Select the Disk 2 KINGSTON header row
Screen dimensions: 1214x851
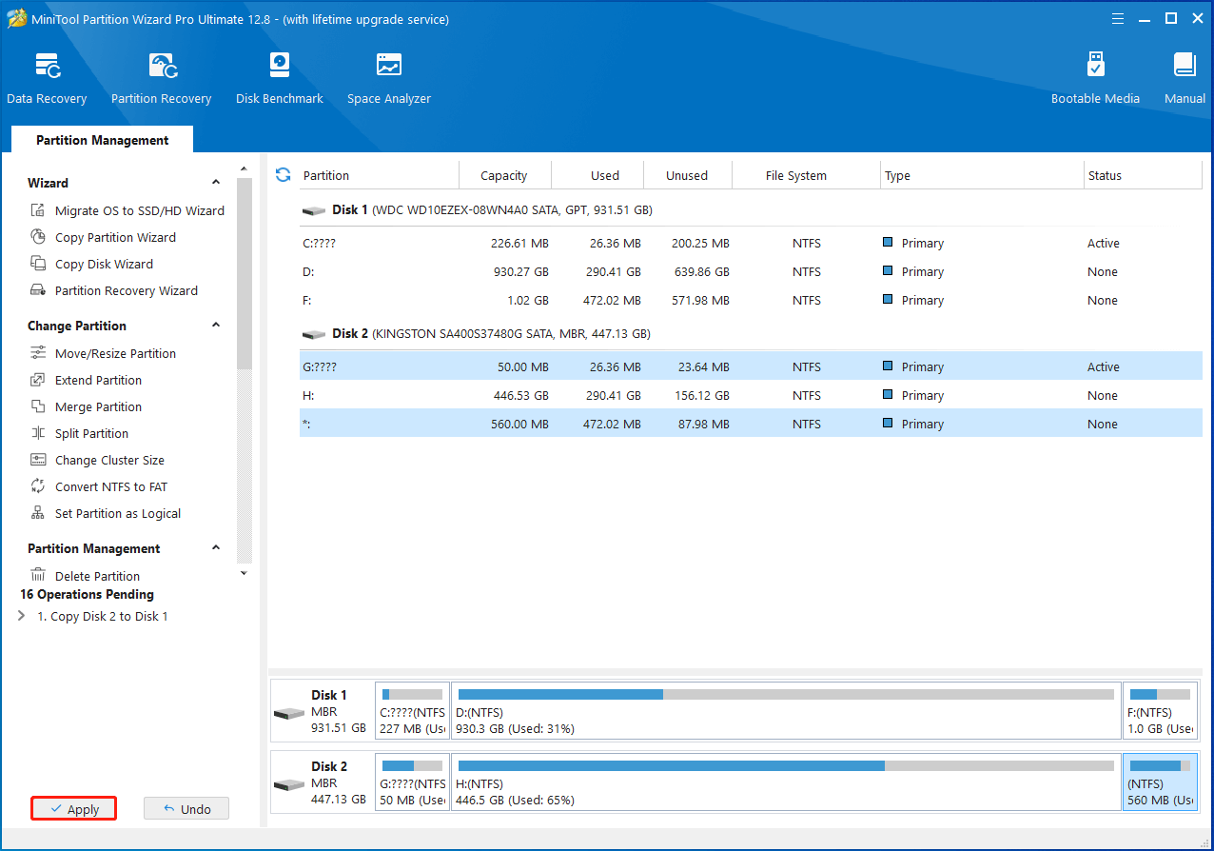pos(751,333)
